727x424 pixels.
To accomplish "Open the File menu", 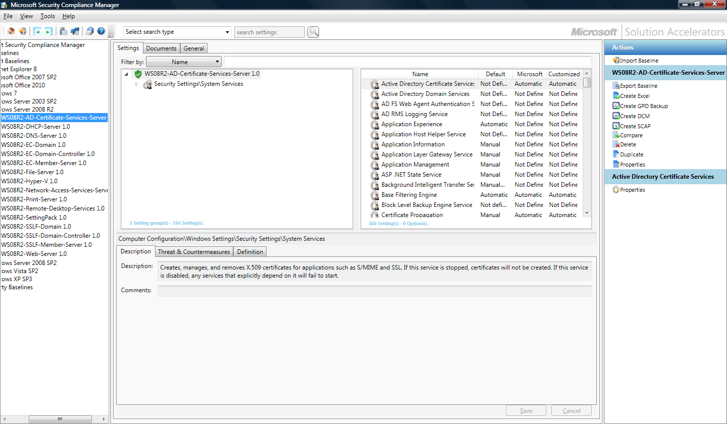I will tap(8, 16).
